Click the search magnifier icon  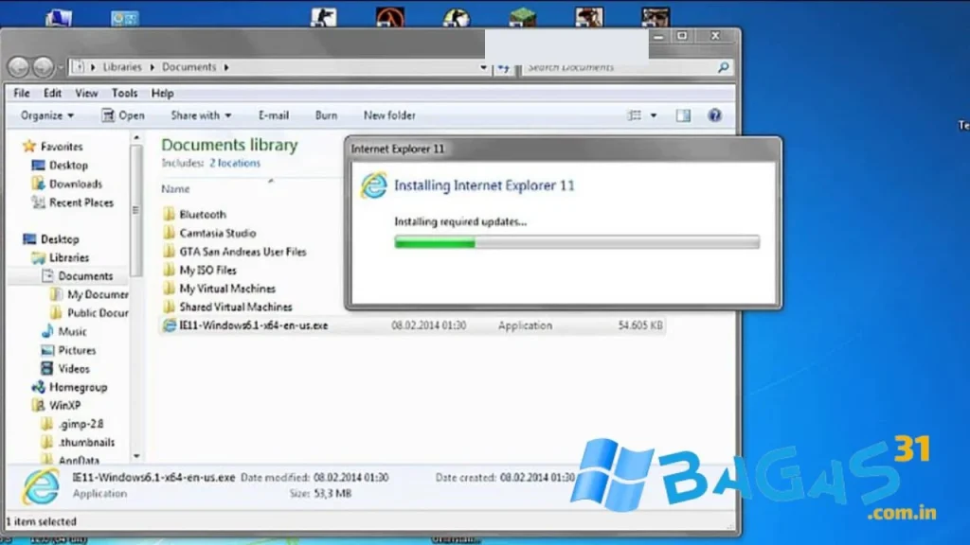723,67
